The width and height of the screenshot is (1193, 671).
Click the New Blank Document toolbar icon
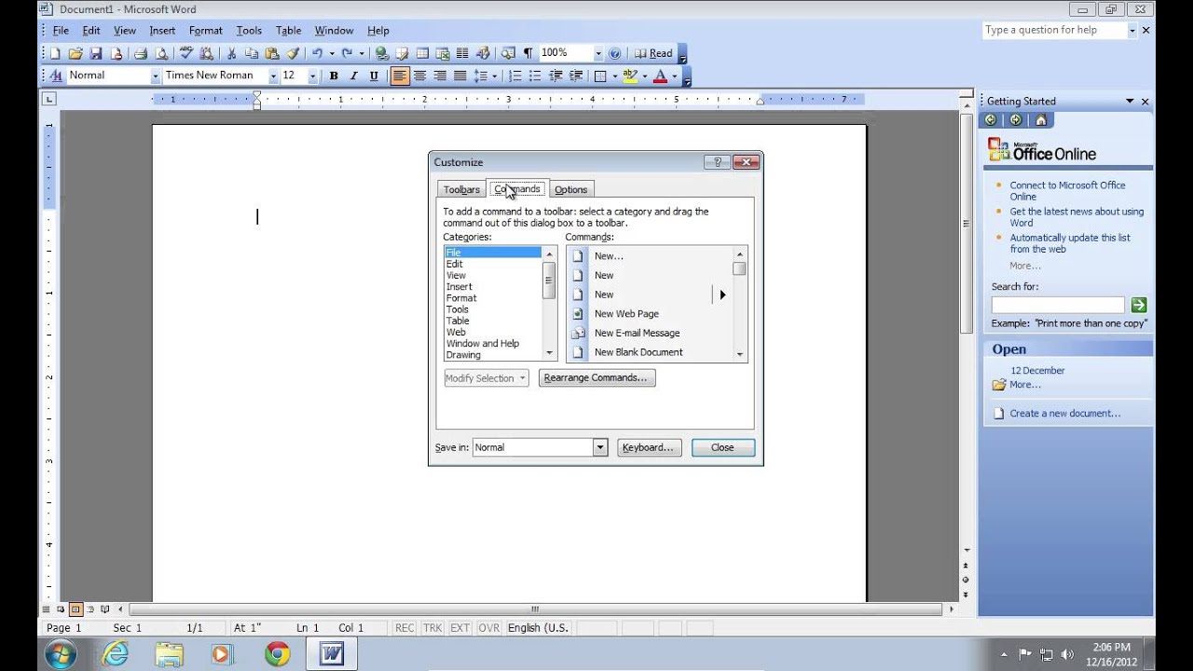pyautogui.click(x=55, y=54)
